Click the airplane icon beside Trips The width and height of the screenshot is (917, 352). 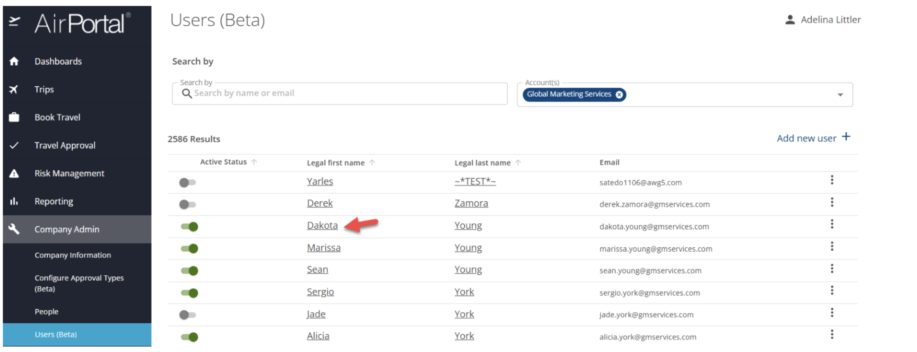14,89
